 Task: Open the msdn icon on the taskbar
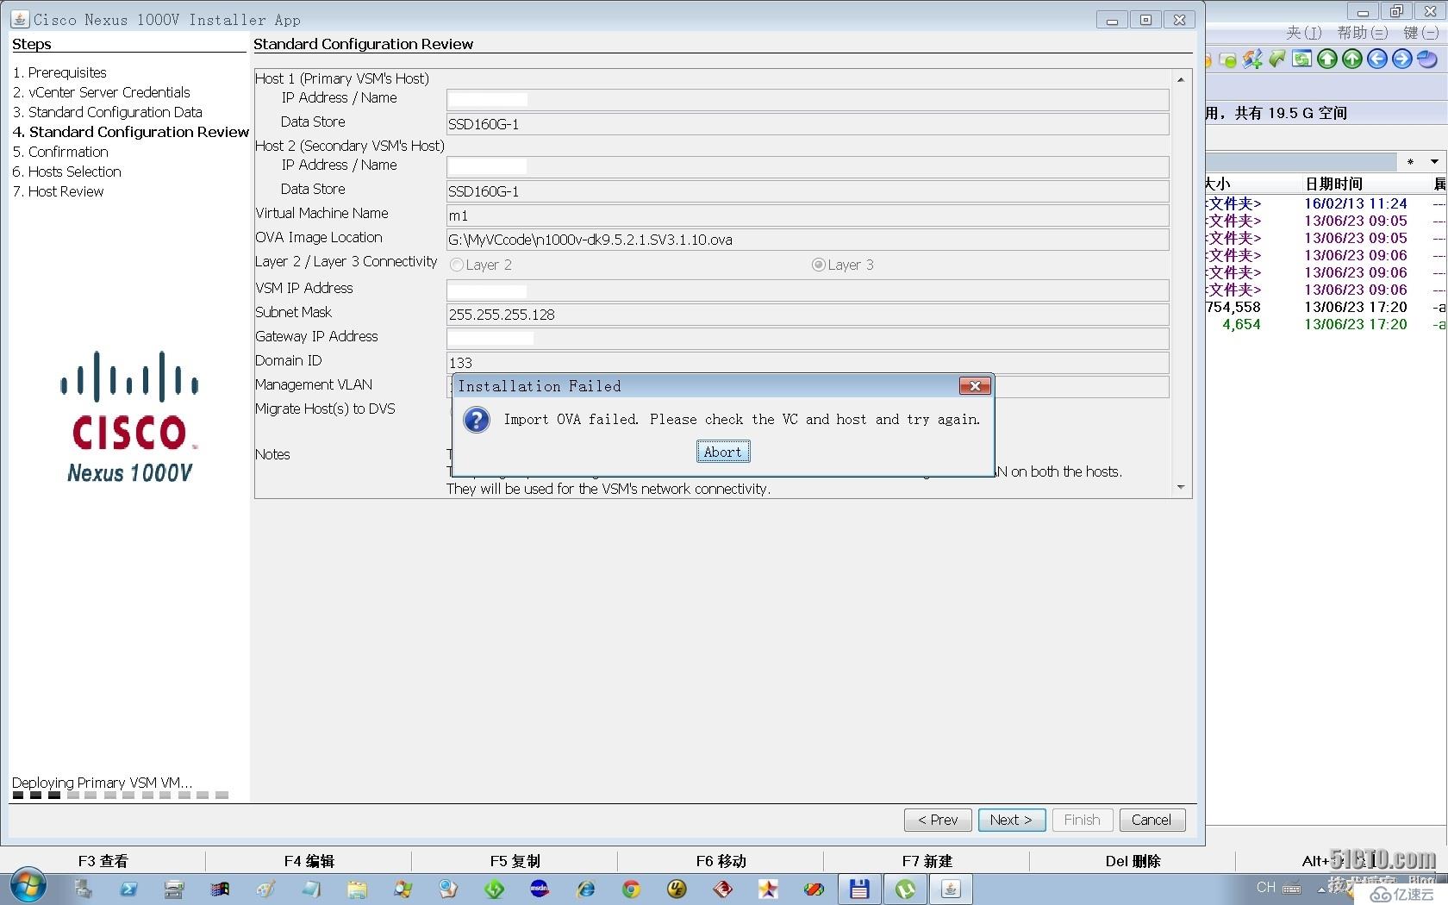(540, 889)
